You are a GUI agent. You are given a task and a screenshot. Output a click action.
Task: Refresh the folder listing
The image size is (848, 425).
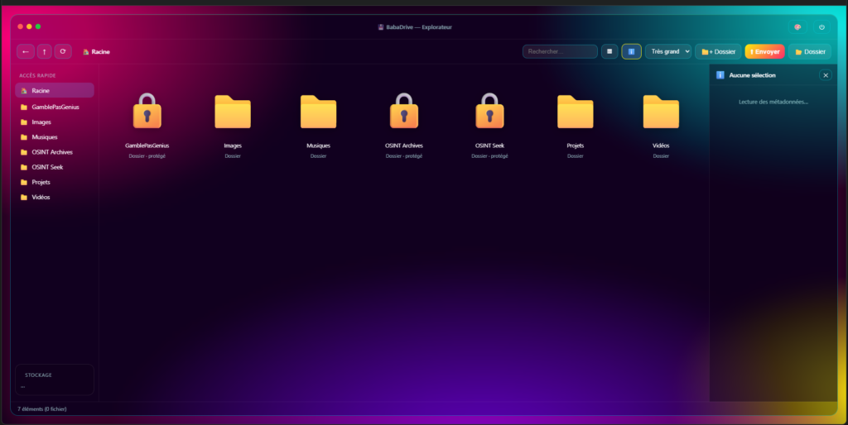click(x=63, y=51)
